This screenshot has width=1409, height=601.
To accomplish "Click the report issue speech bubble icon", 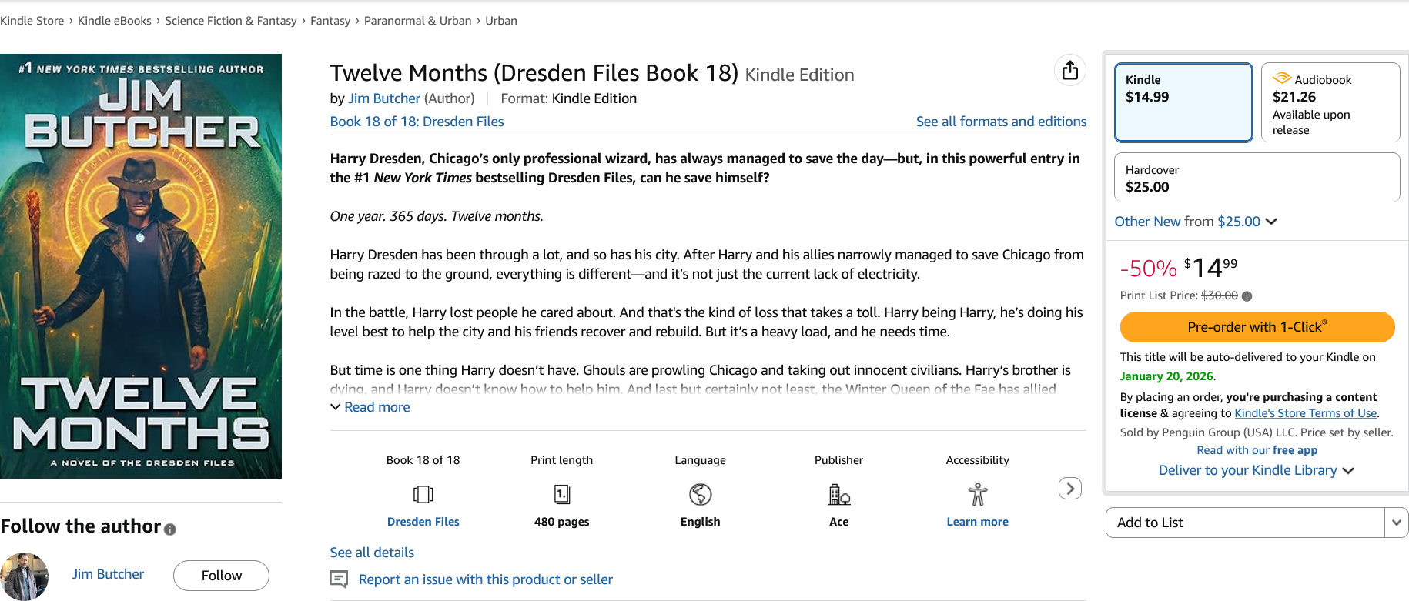I will pos(339,579).
